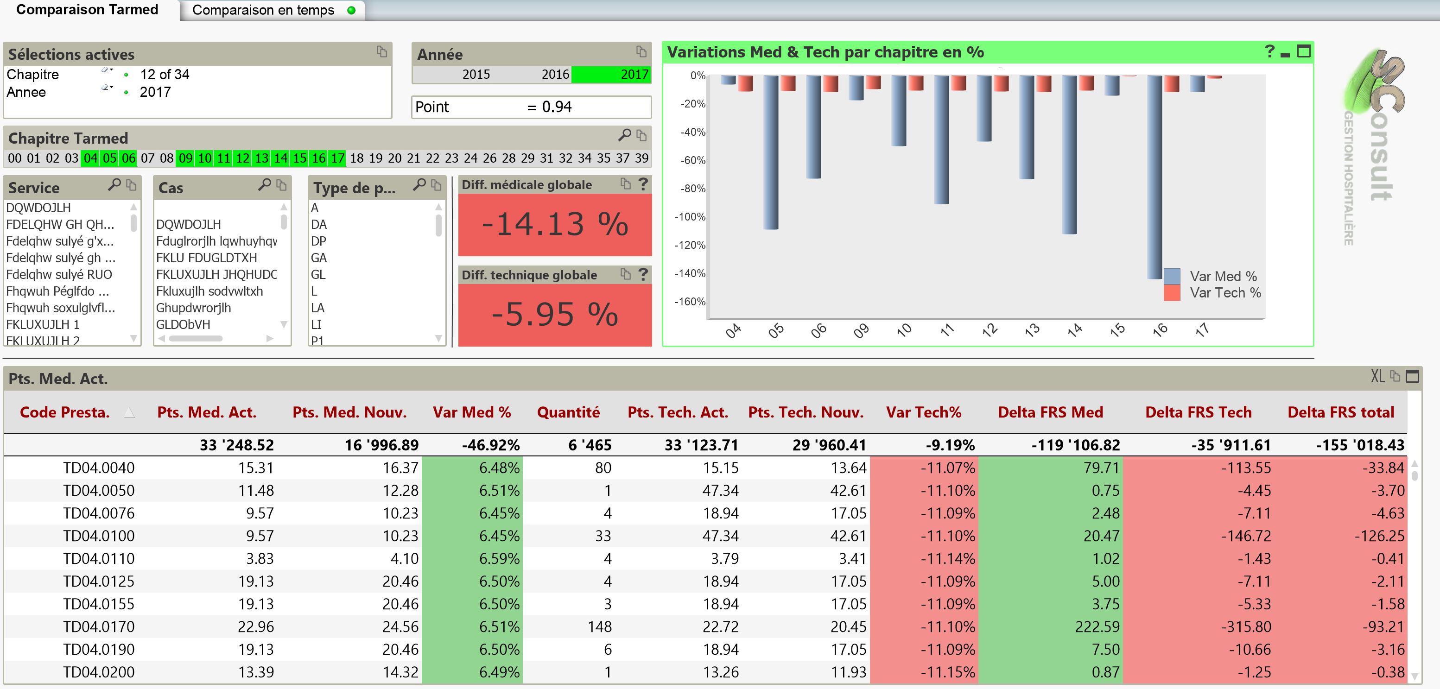The height and width of the screenshot is (689, 1440).
Task: Click cell TD04.0100 in table
Action: click(x=98, y=536)
